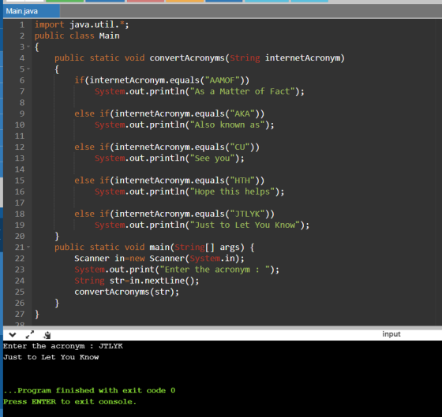
Task: Click line number 8 in the gutter
Action: pos(22,102)
